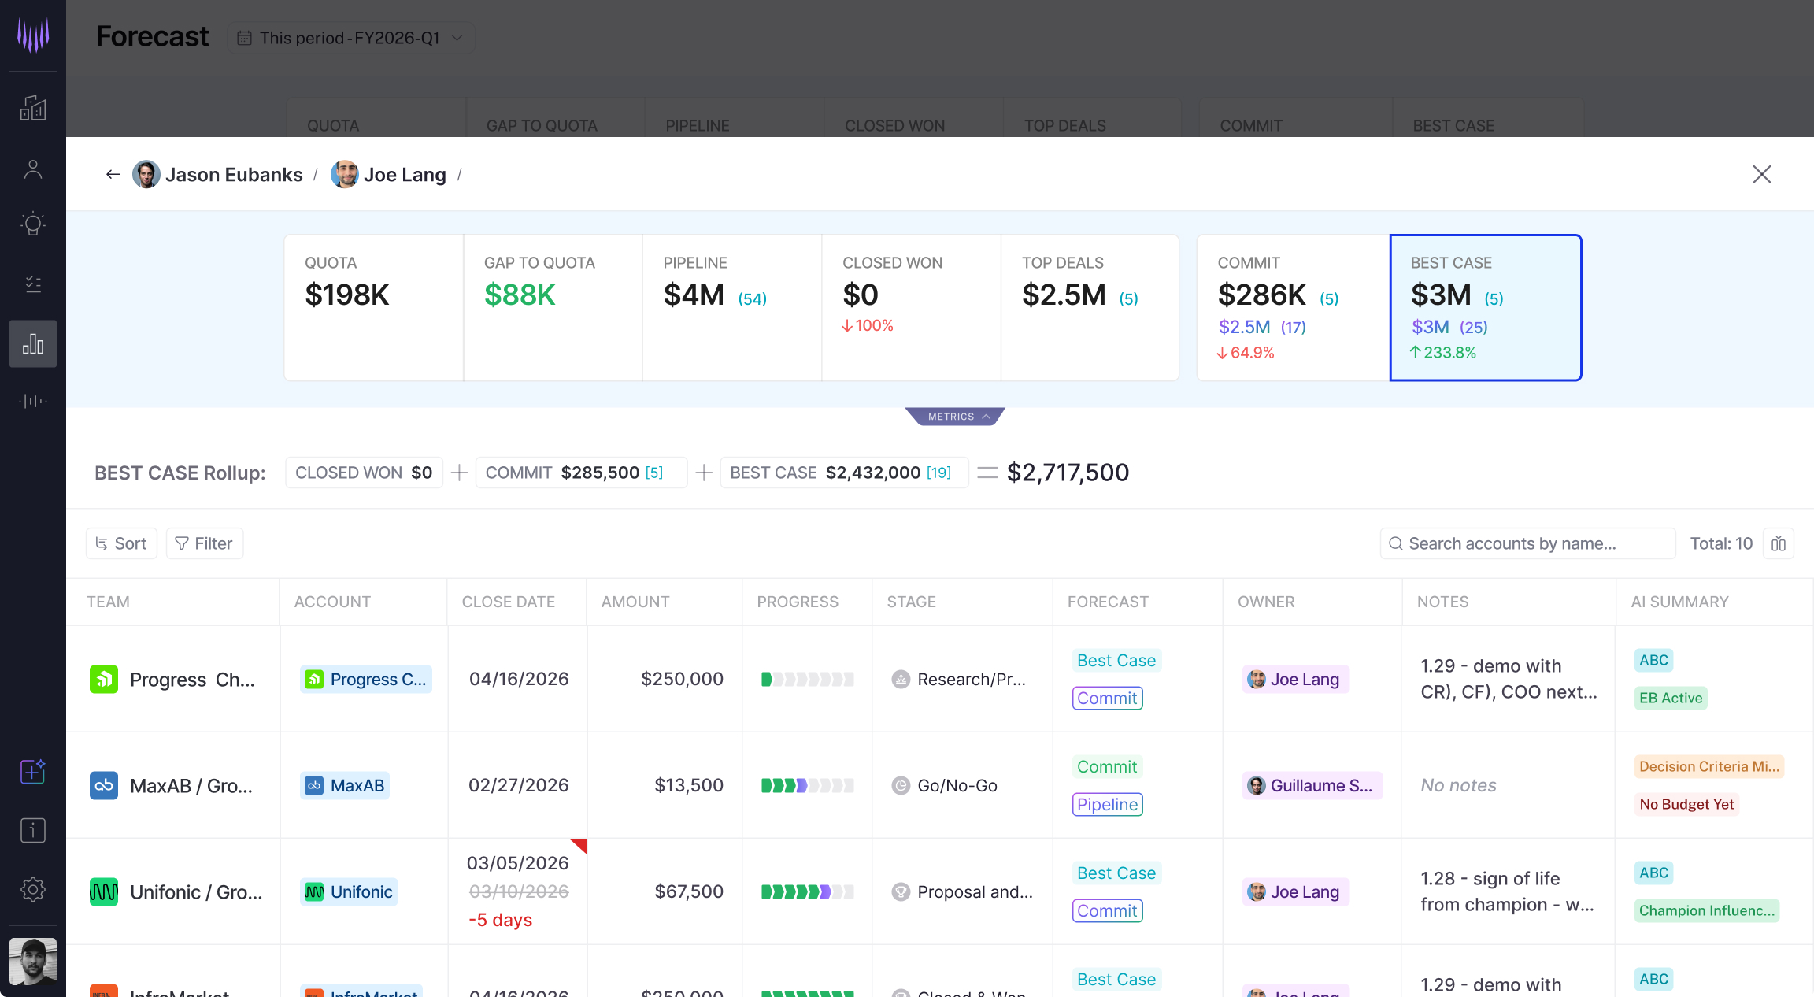This screenshot has width=1814, height=997.
Task: Click the Unifonic progress bar
Action: 807,892
